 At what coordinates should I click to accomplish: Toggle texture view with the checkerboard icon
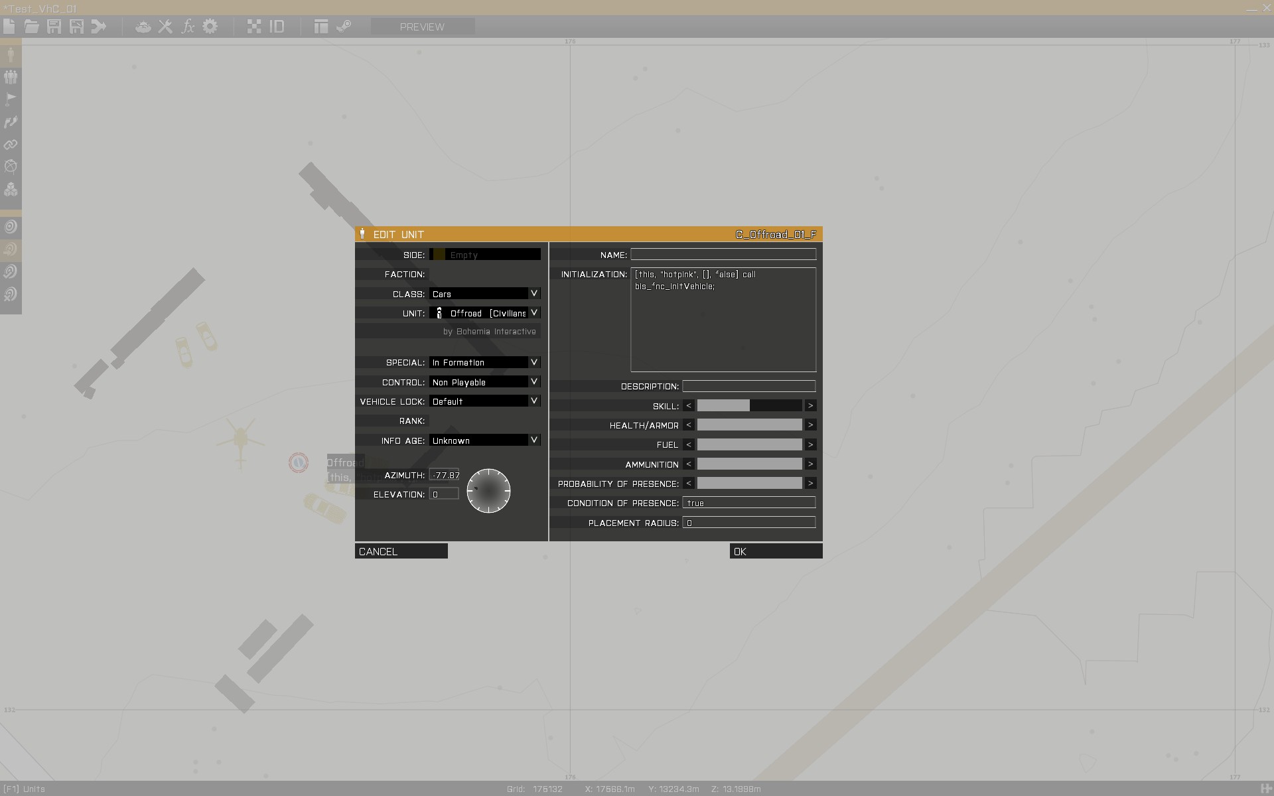coord(255,27)
